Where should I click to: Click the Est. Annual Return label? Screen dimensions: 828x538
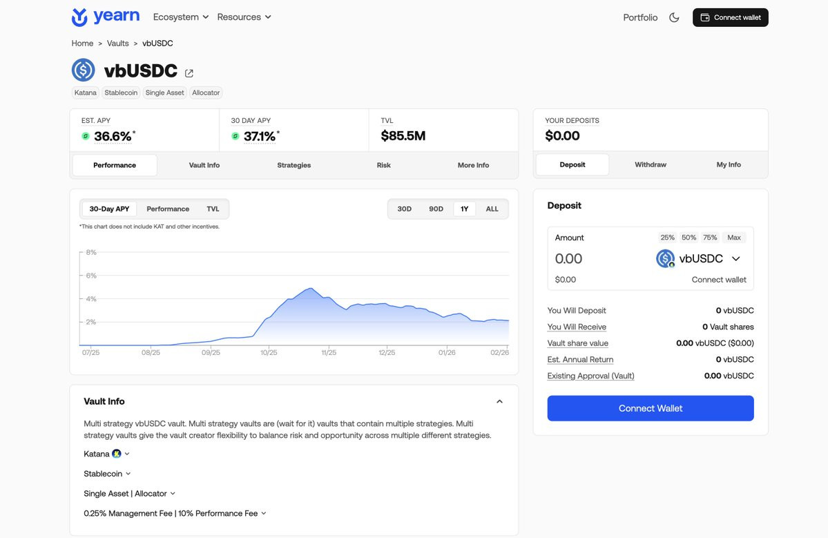pyautogui.click(x=580, y=360)
